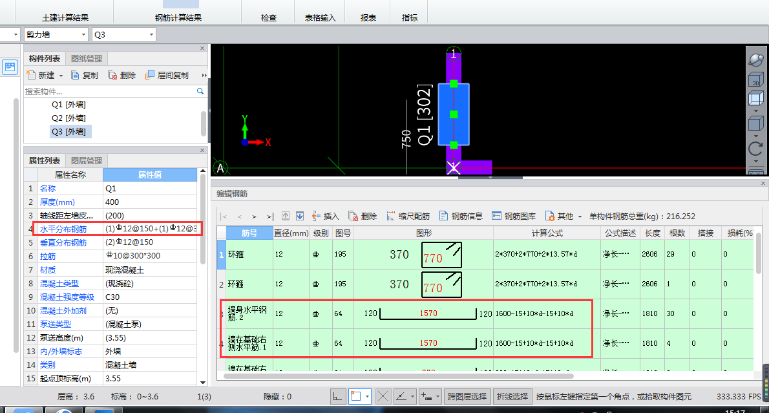Open the 检查 ribbon group
The image size is (769, 413).
click(x=268, y=17)
